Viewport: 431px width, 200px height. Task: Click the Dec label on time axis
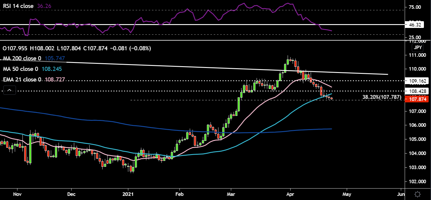[72, 194]
